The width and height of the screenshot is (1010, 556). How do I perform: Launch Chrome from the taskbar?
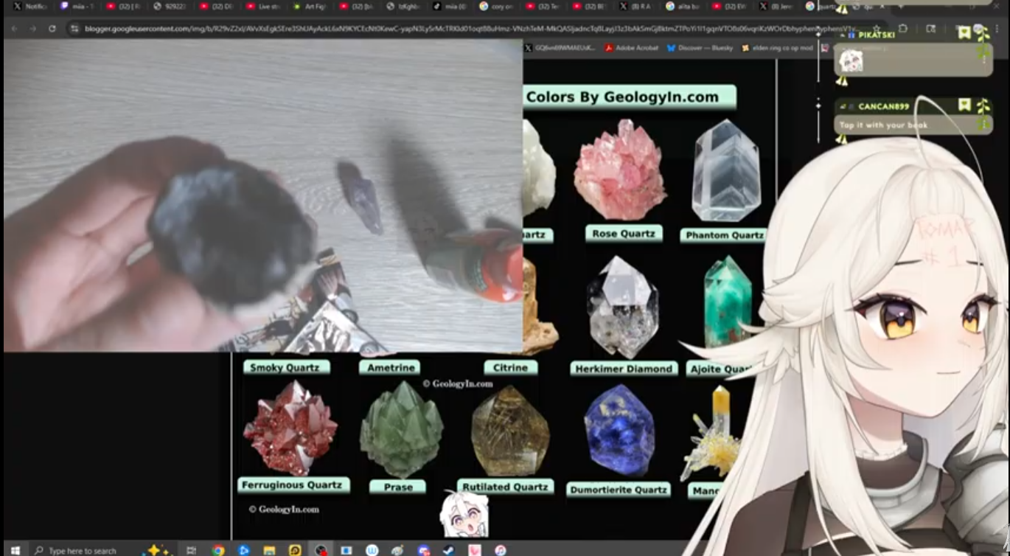pyautogui.click(x=218, y=549)
